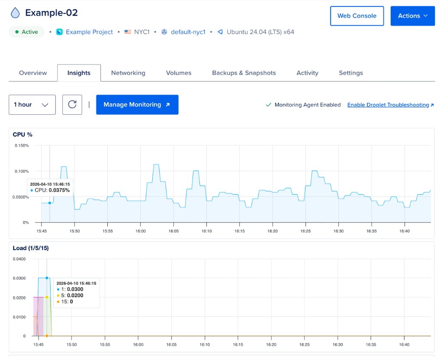Click the highlighted data point on the Load chart

pyautogui.click(x=47, y=278)
